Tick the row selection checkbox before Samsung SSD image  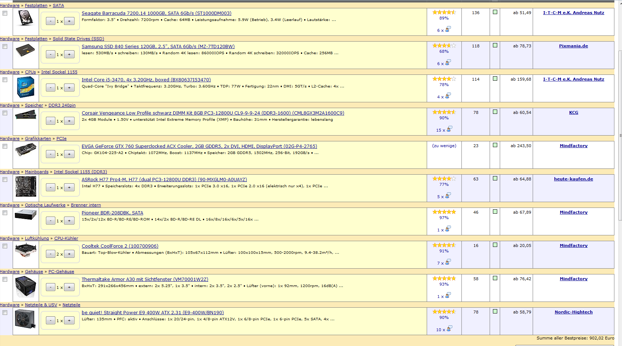click(5, 46)
